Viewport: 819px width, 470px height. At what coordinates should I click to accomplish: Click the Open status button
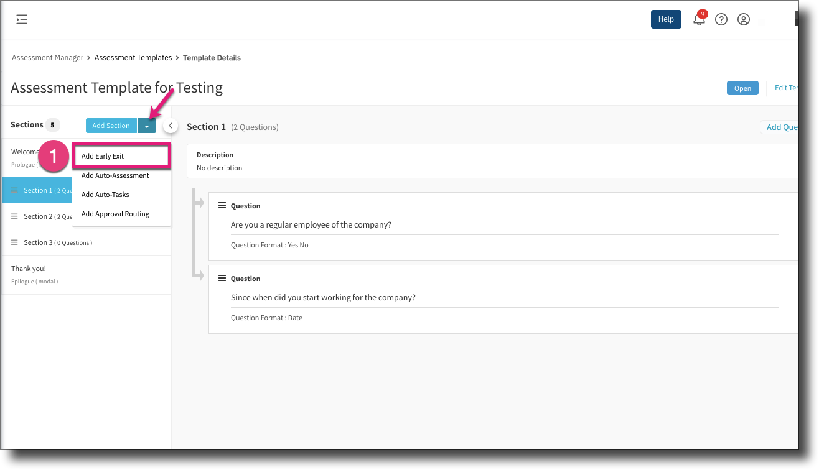click(742, 88)
